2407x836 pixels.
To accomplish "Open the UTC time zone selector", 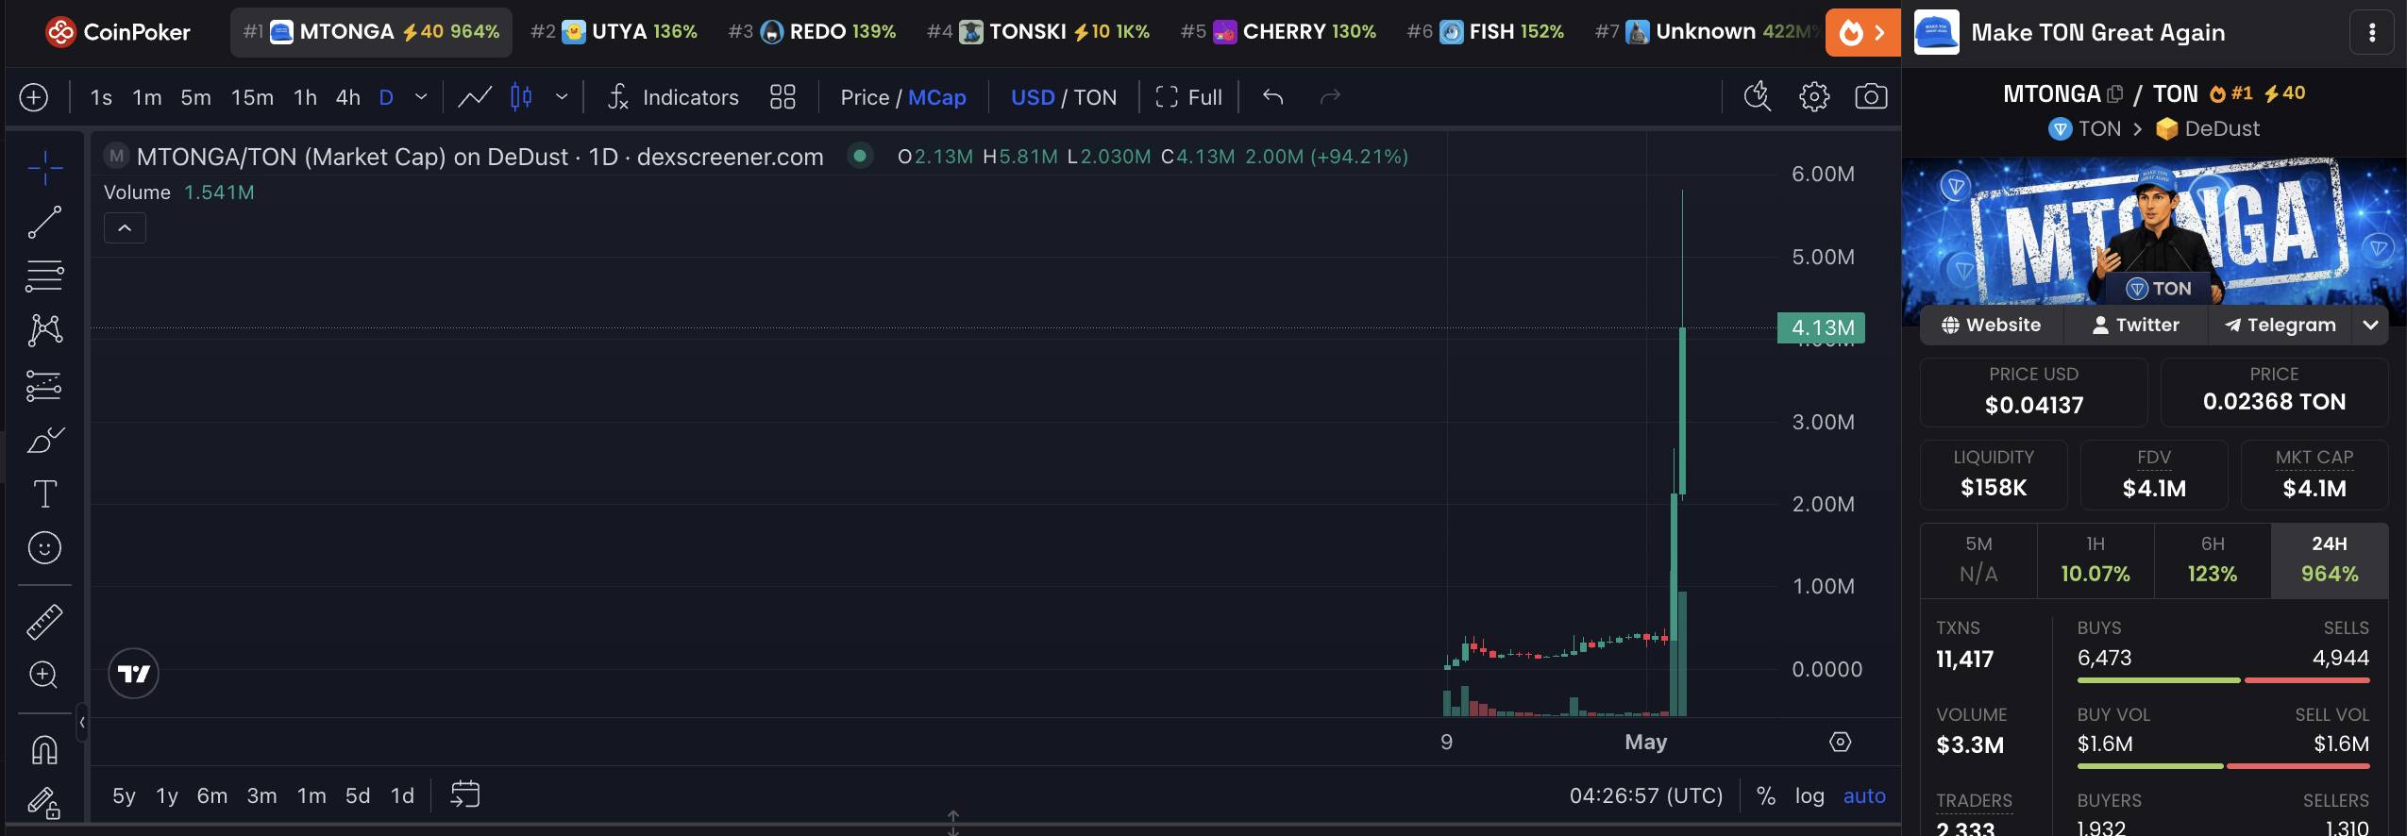I will click(x=1646, y=795).
